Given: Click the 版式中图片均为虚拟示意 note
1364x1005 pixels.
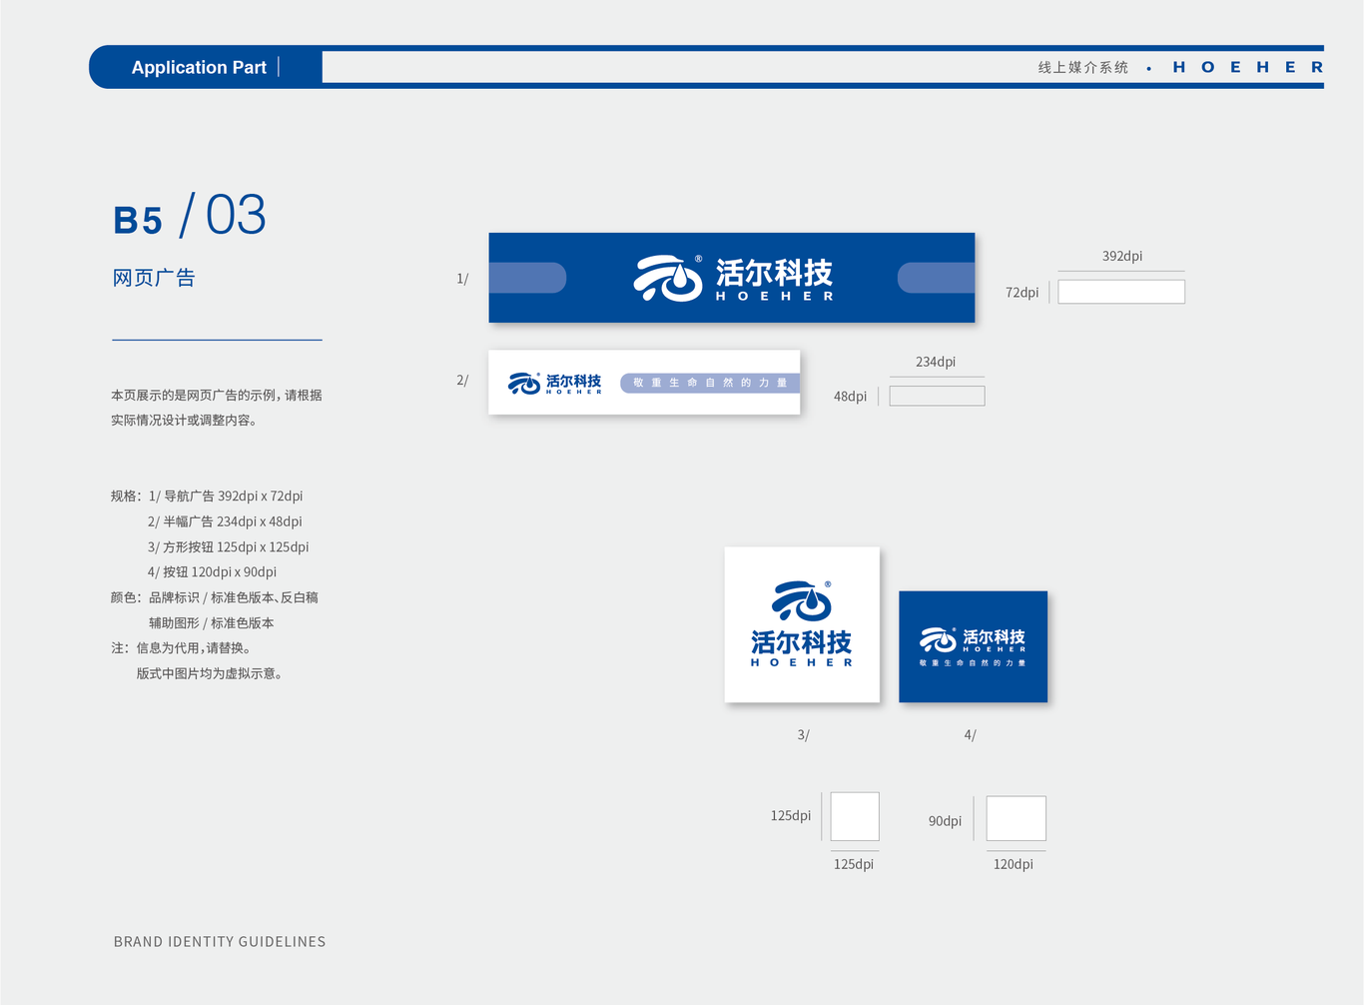Looking at the screenshot, I should pyautogui.click(x=212, y=674).
